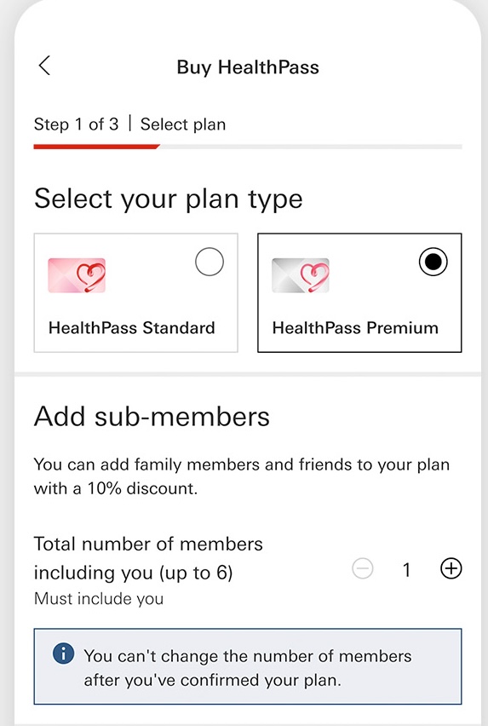
Task: Click the Step 1 of 3 indicator
Action: click(77, 124)
